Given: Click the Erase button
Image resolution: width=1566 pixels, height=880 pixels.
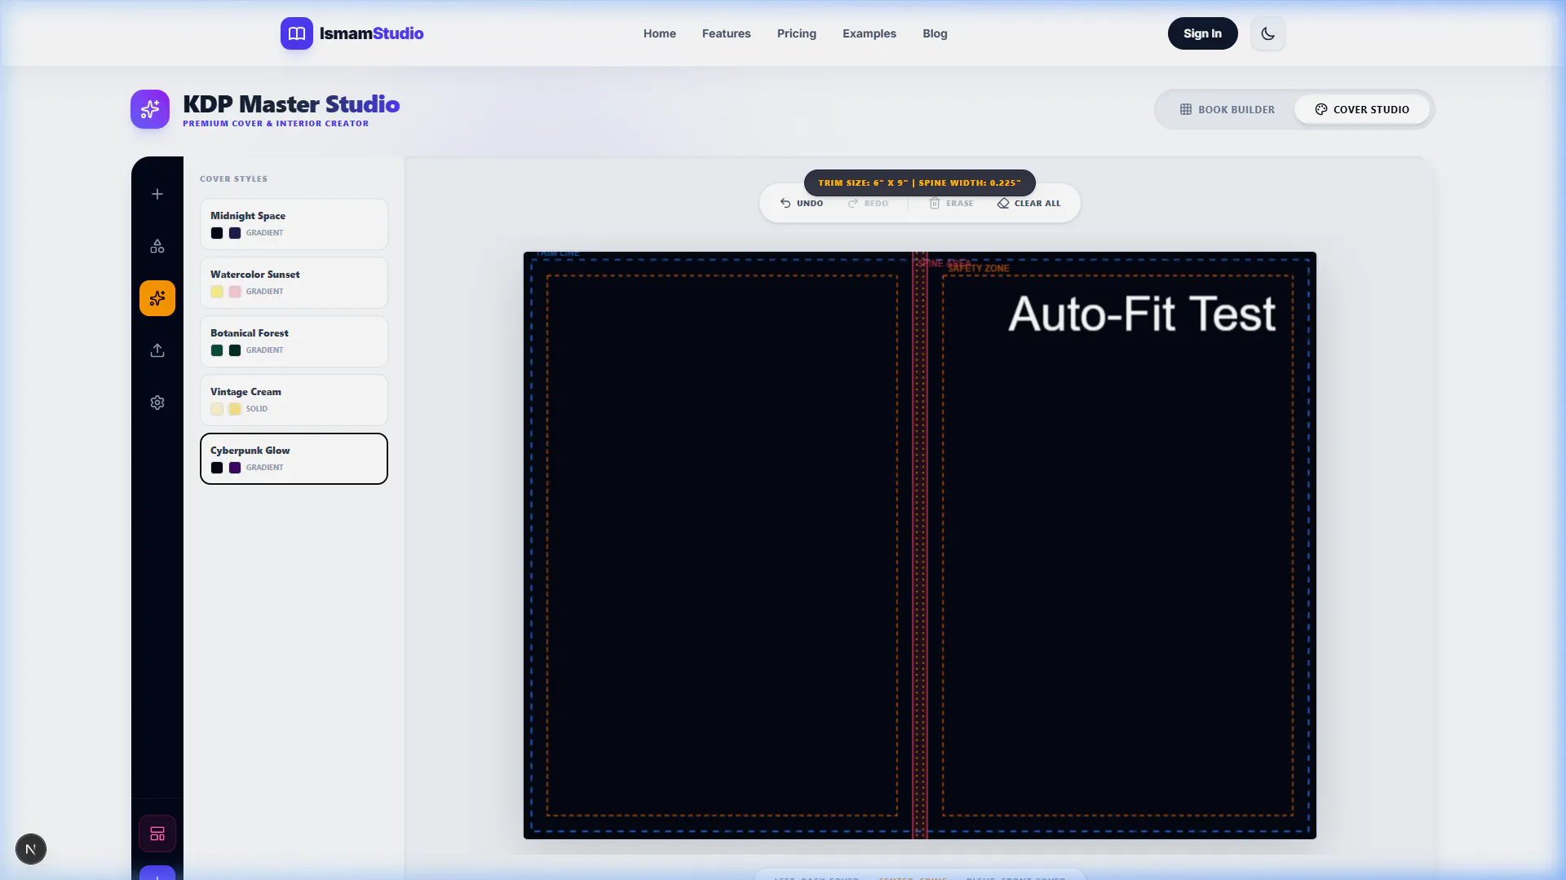Looking at the screenshot, I should pyautogui.click(x=951, y=204).
